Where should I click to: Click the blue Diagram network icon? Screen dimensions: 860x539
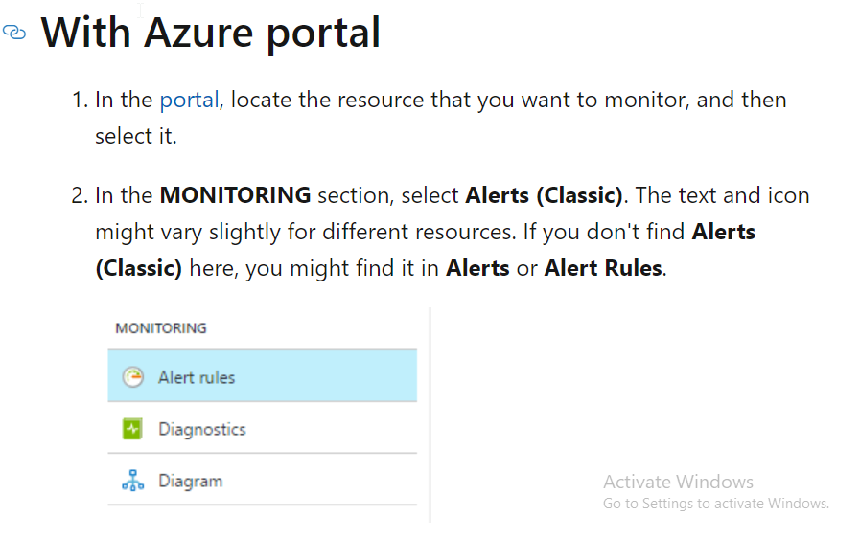[132, 482]
